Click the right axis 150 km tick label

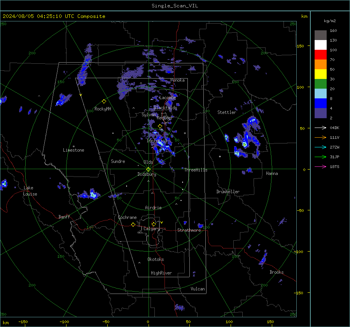click(x=301, y=46)
